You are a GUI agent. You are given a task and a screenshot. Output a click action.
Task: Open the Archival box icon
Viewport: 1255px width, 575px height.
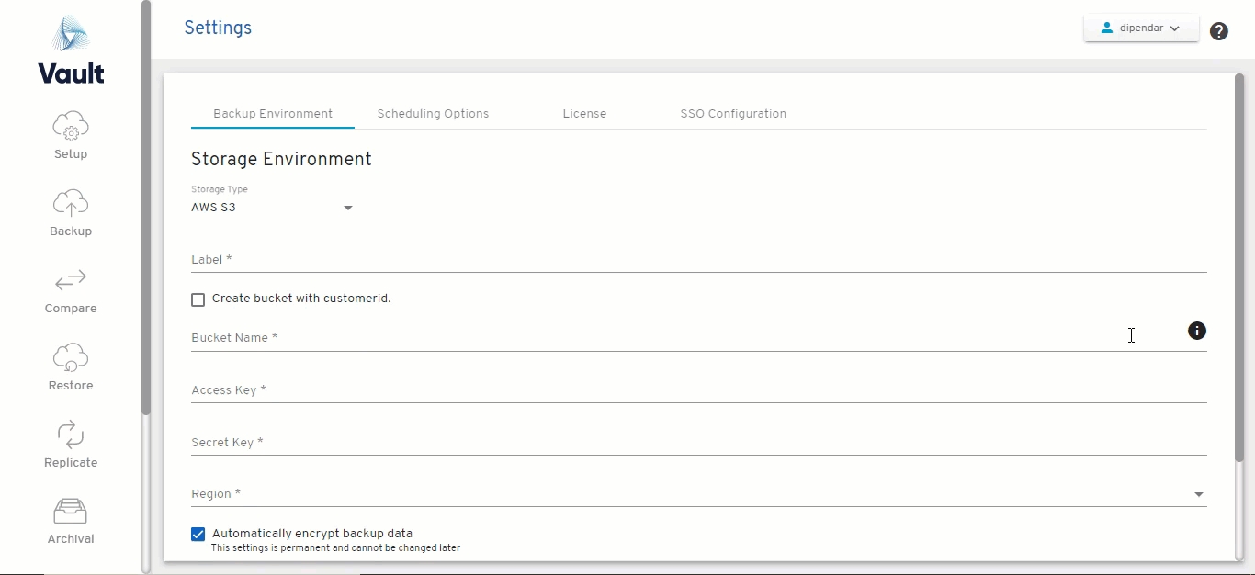[x=71, y=511]
